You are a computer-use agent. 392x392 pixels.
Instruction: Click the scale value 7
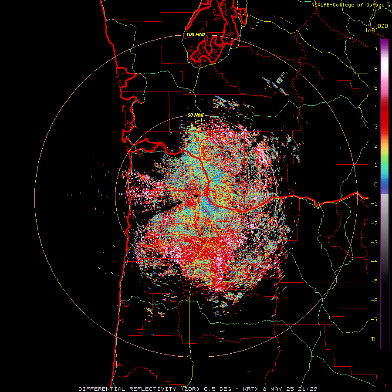pos(376,49)
